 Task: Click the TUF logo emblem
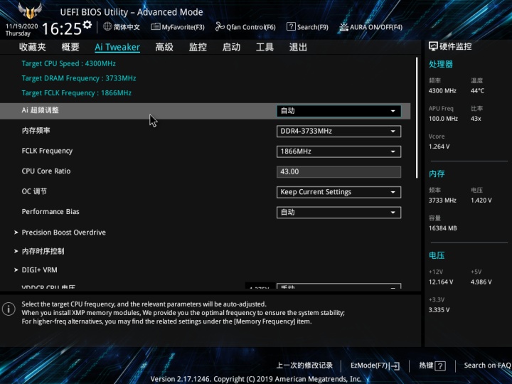(x=30, y=11)
